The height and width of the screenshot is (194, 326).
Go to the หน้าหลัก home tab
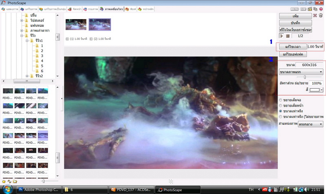point(145,9)
